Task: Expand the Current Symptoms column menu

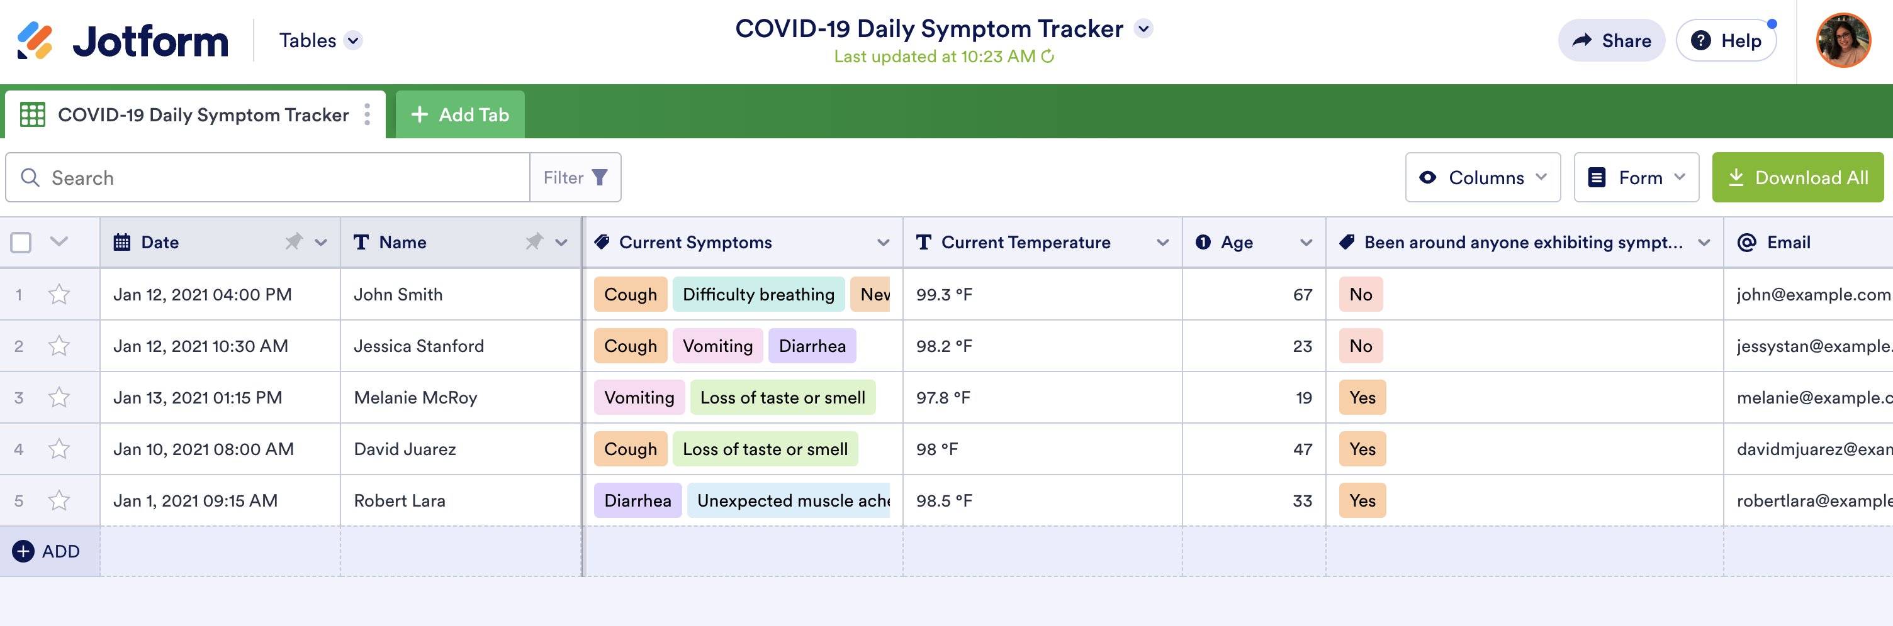Action: click(x=882, y=242)
